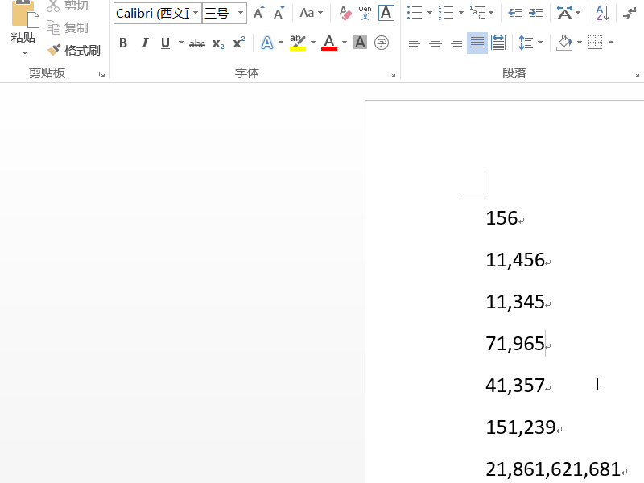Screen dimensions: 644x483
Task: Click the document line 156
Action: point(502,218)
